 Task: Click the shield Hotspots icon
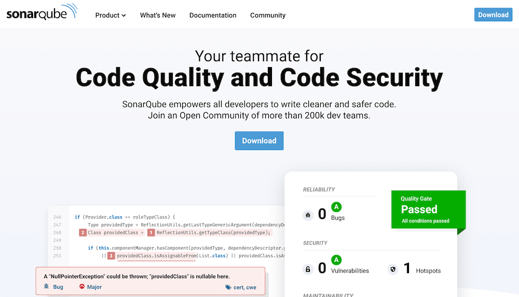click(393, 269)
